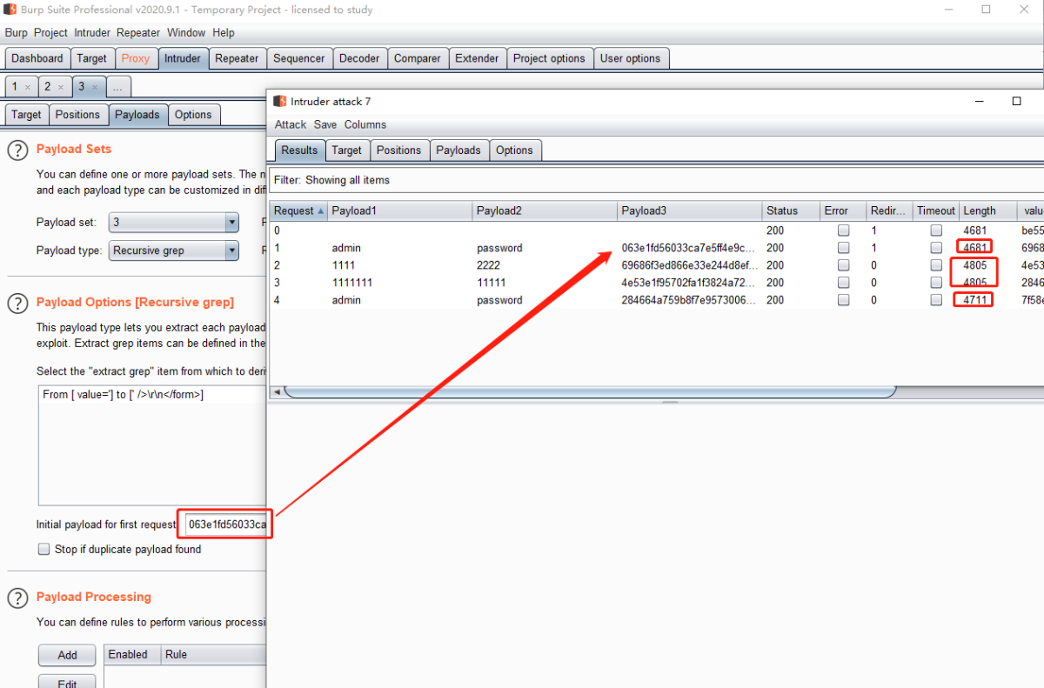Switch to Dashboard tab
Viewport: 1044px width, 688px height.
pos(37,58)
